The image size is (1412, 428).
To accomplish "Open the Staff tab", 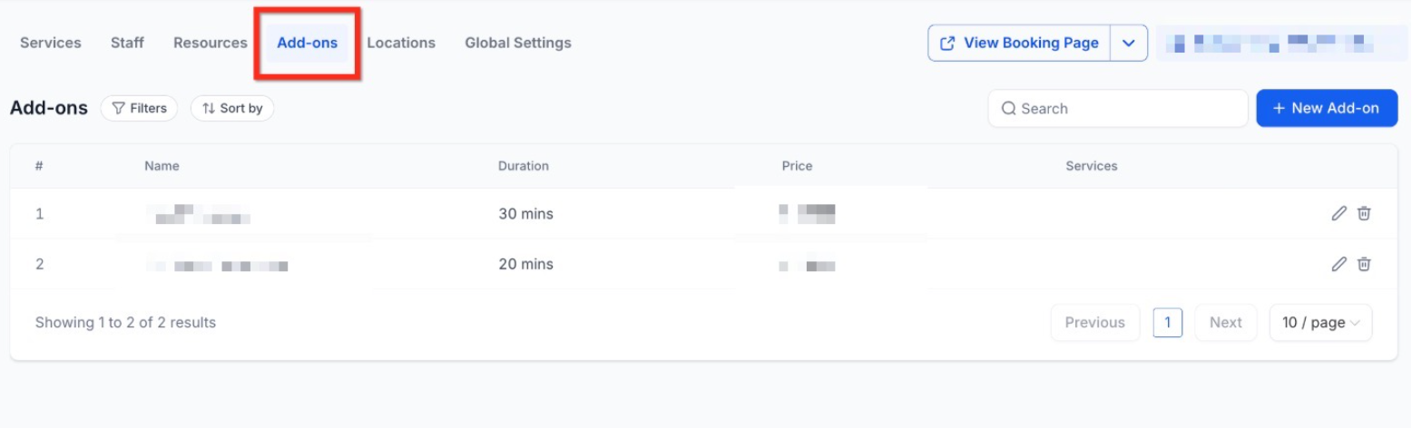I will point(127,43).
